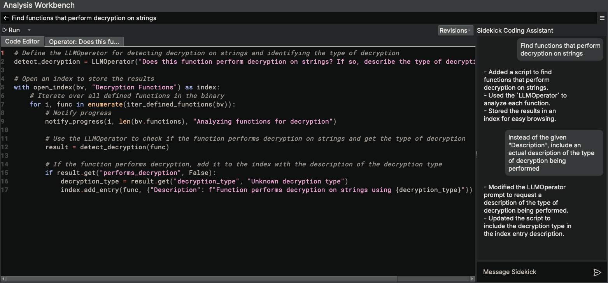Screen dimensions: 608x283
Task: Click the 'Stored the results in an index' reply line
Action: click(520, 115)
